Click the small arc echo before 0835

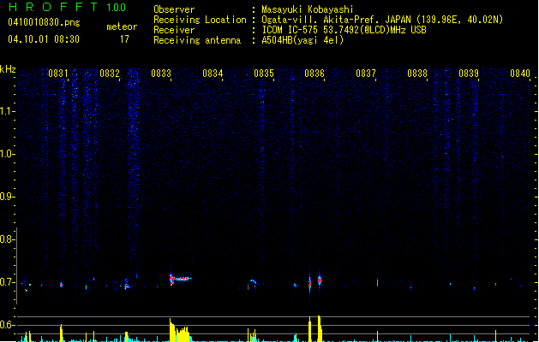point(254,282)
